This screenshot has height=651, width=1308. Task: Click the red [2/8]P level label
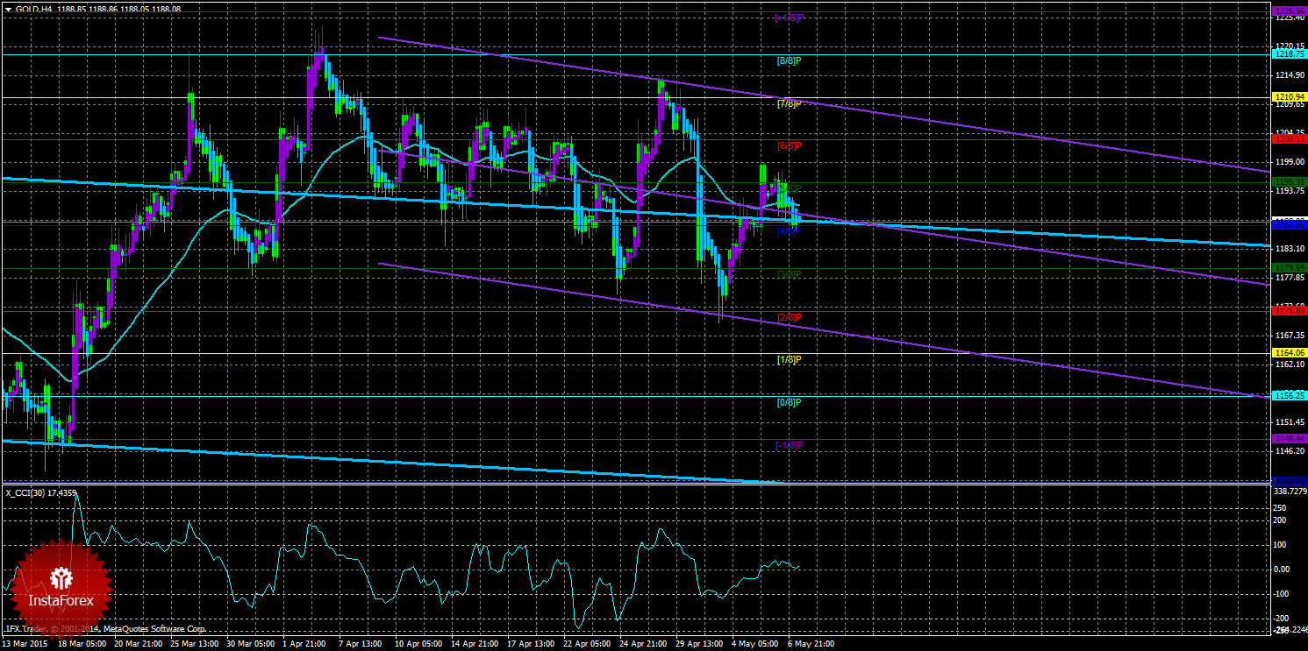[790, 317]
